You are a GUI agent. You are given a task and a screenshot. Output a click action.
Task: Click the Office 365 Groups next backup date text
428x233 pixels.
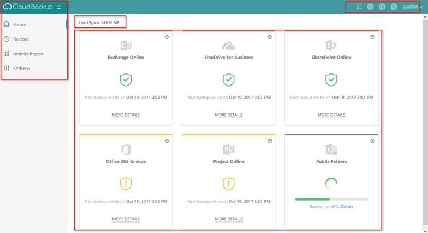(126, 201)
